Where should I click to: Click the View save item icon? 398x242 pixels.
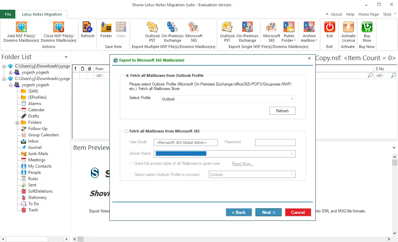121,27
